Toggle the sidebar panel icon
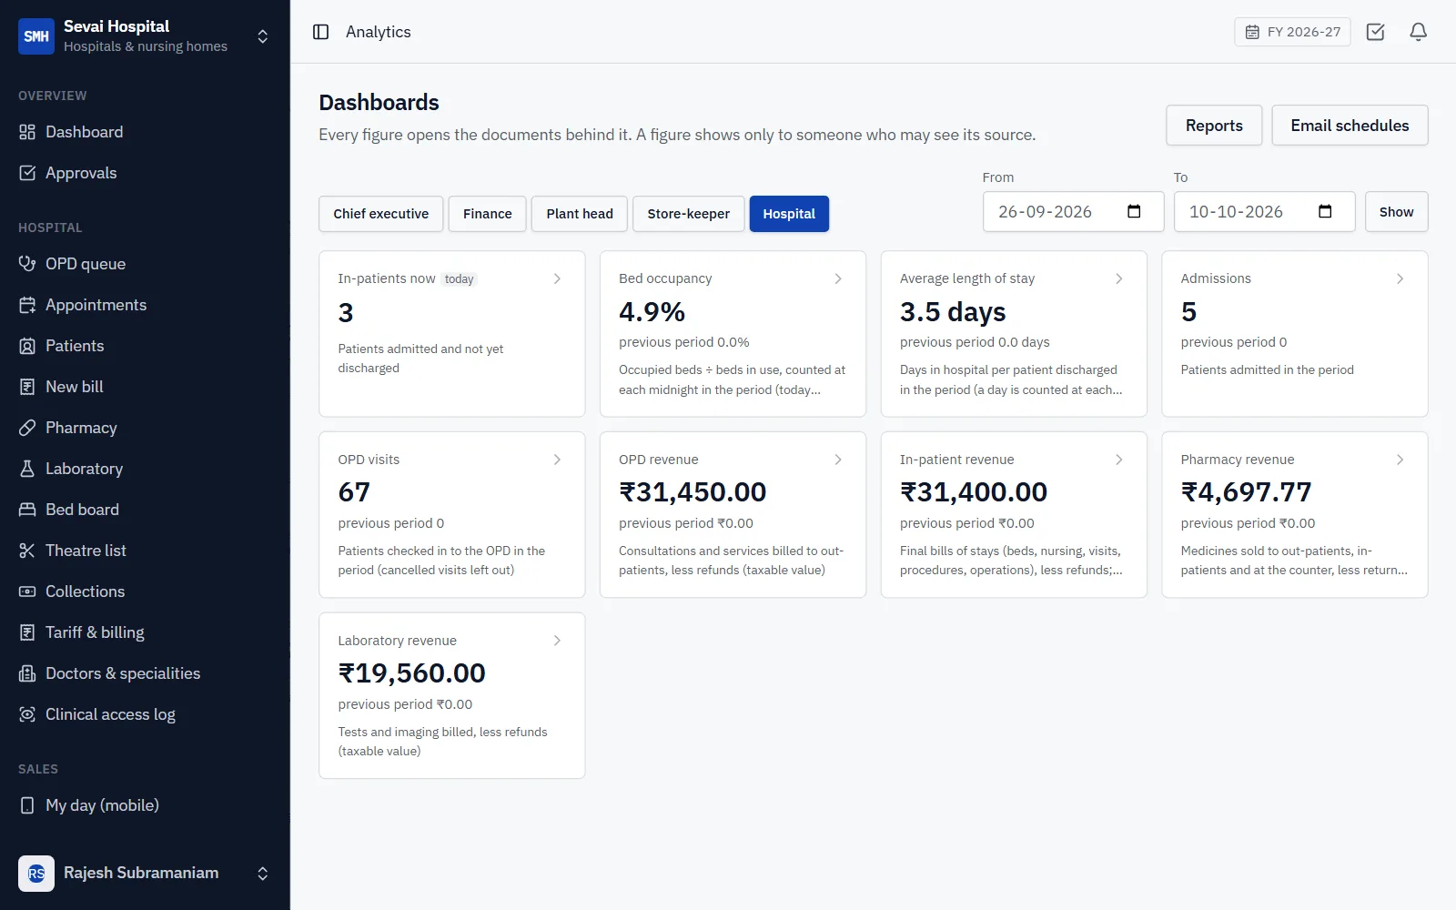 click(x=320, y=32)
